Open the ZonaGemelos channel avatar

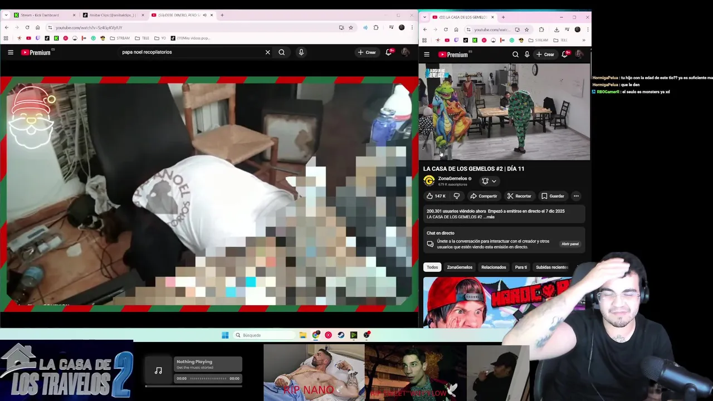click(429, 181)
